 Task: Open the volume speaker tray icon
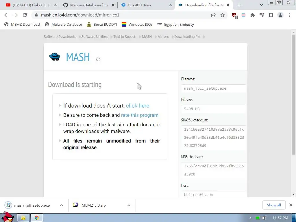[x=264, y=218]
